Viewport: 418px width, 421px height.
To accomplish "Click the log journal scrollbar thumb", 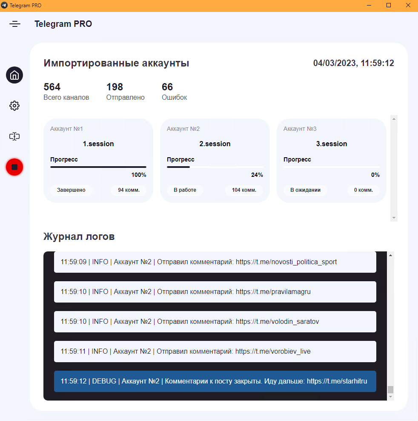I will pyautogui.click(x=391, y=389).
